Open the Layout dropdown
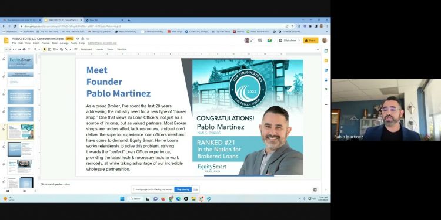441x220 pixels. (99, 49)
